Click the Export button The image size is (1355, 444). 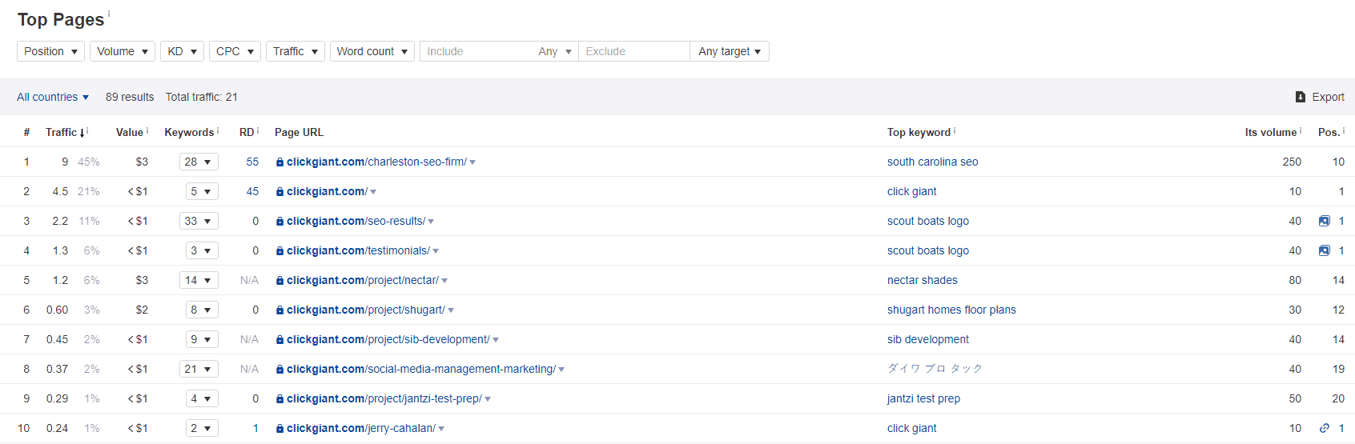pos(1320,97)
